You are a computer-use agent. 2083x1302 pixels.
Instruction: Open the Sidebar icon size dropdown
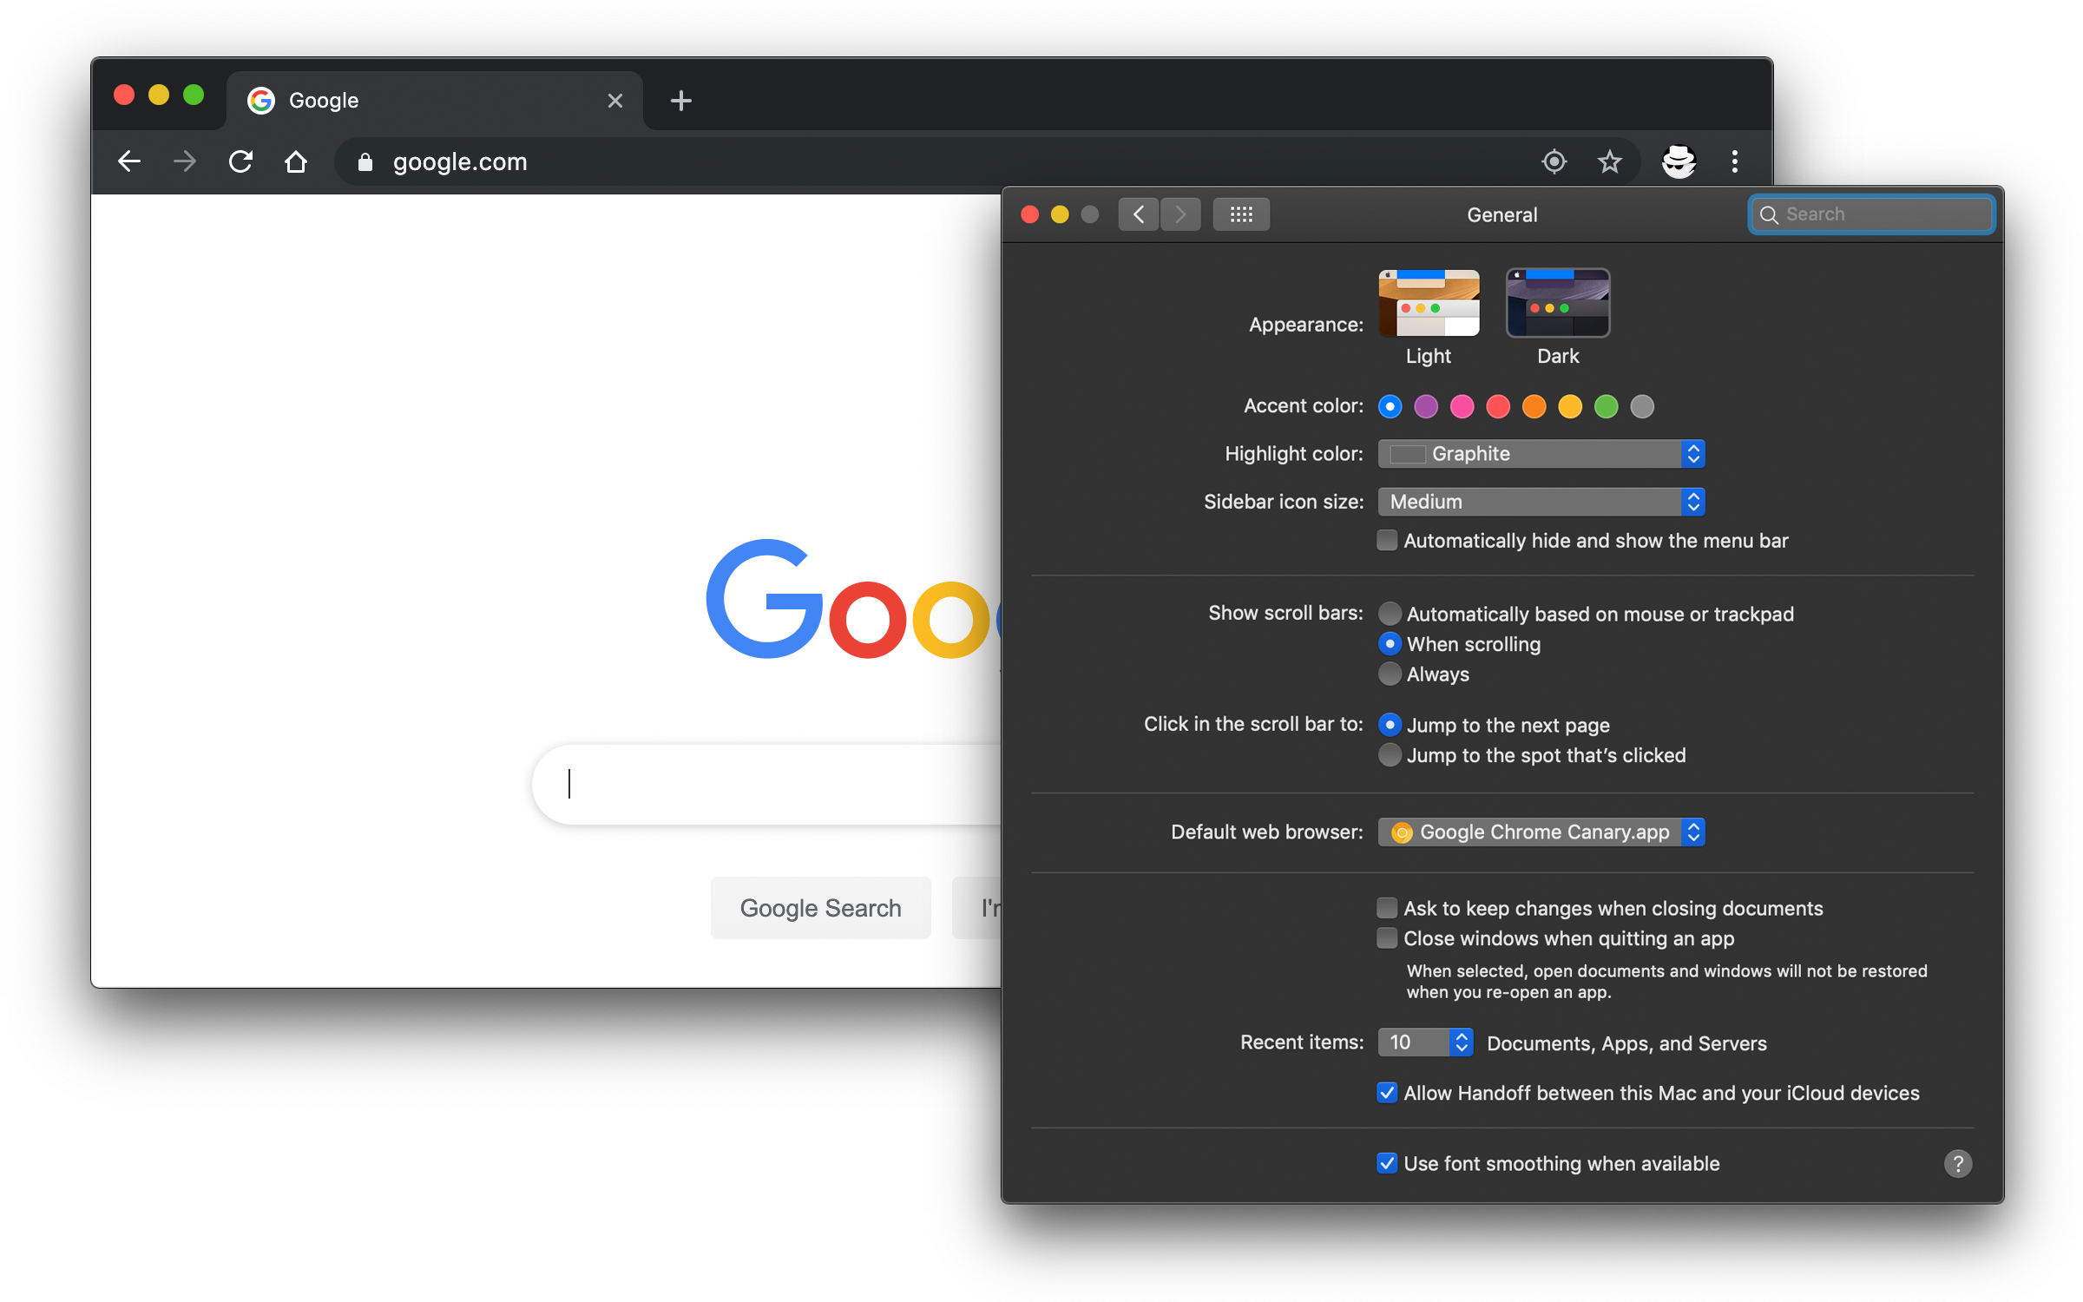coord(1541,502)
